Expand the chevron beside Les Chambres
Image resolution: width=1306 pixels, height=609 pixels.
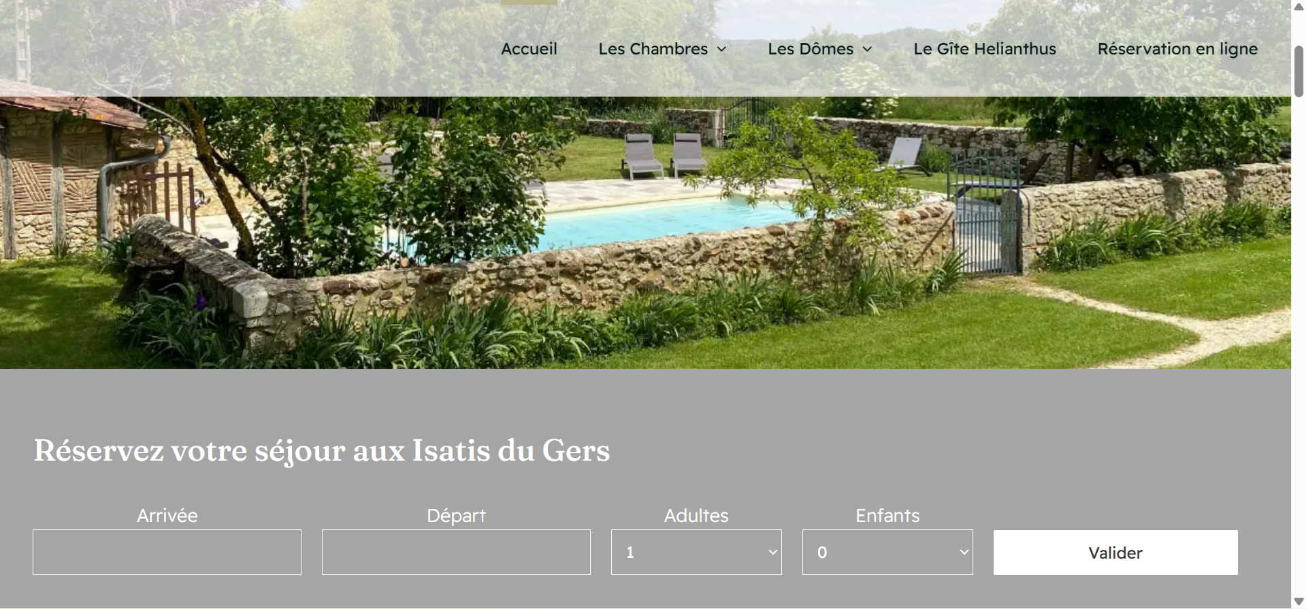pos(722,50)
